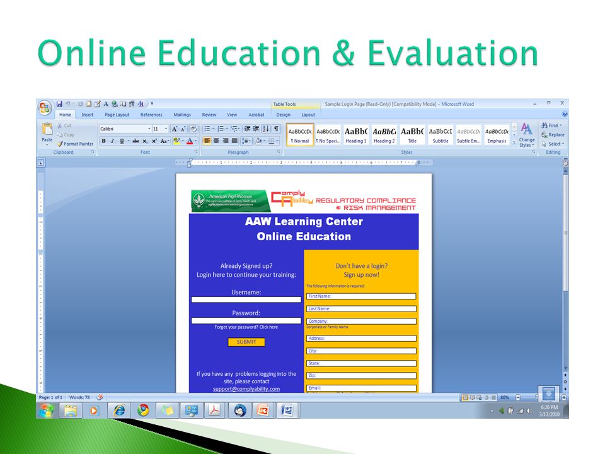Click Replace in Editing group

pyautogui.click(x=553, y=135)
